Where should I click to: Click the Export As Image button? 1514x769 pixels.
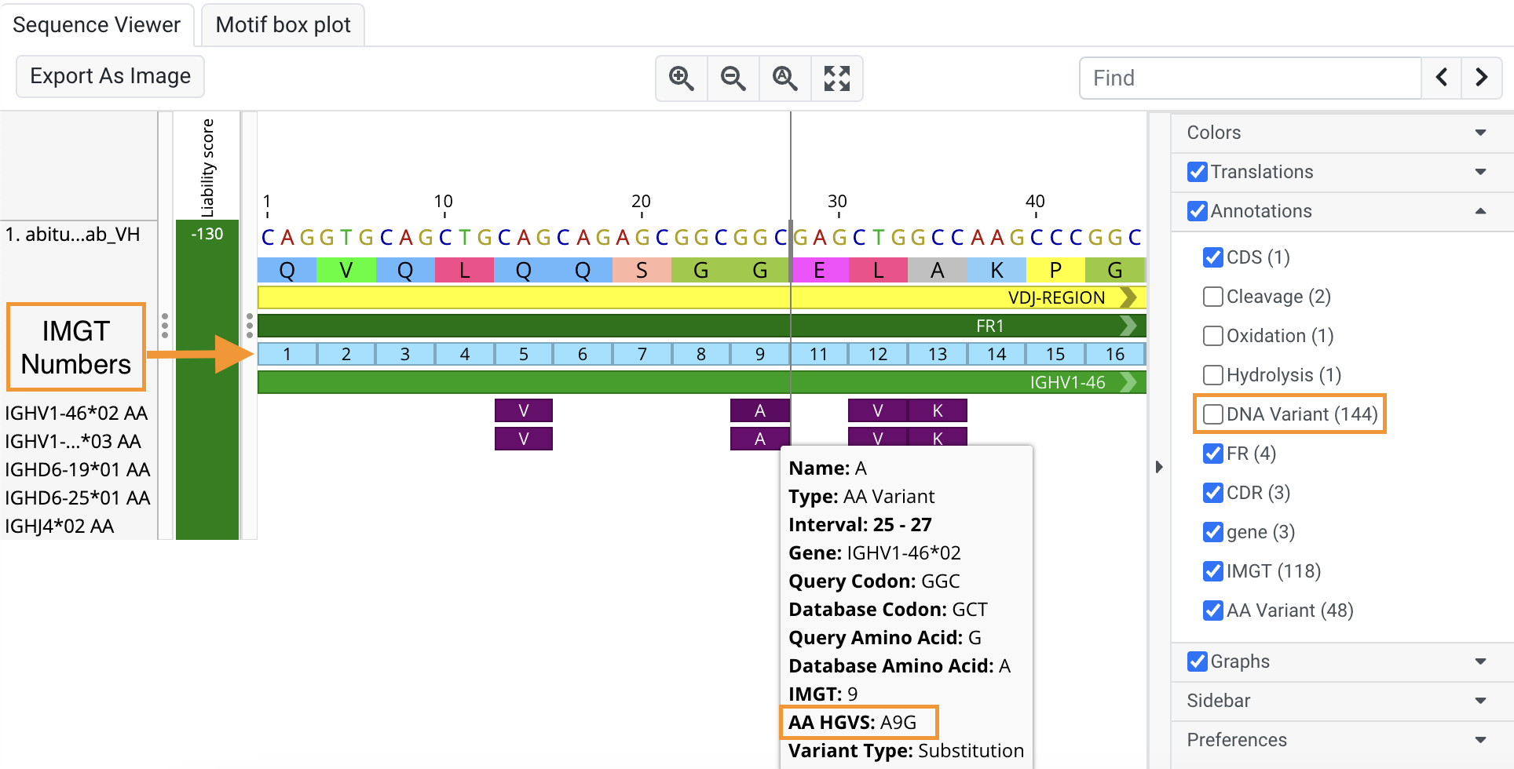tap(110, 76)
